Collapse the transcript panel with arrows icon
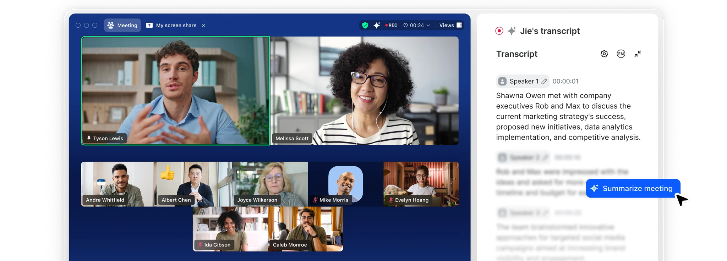The height and width of the screenshot is (261, 727). click(x=638, y=54)
